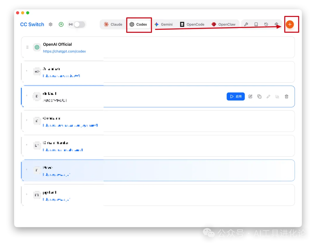Duplicate the provider with the copy icon
The width and height of the screenshot is (316, 246).
[259, 96]
